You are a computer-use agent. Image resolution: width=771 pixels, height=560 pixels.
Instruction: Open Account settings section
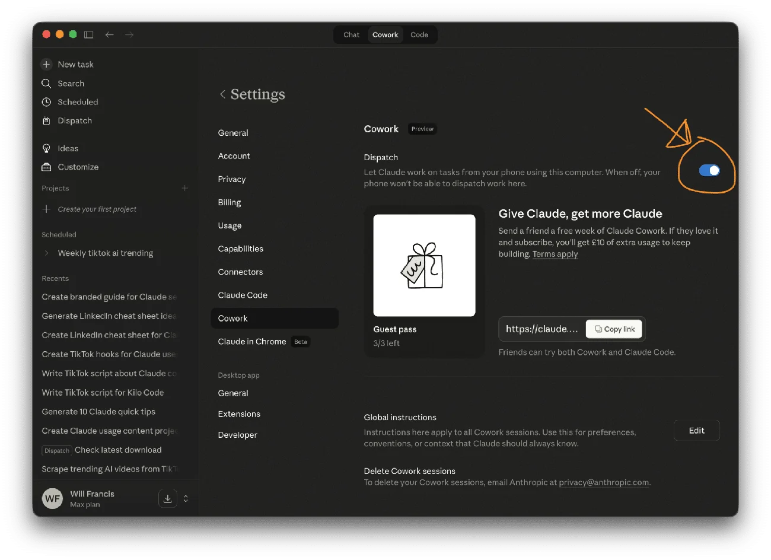[234, 156]
